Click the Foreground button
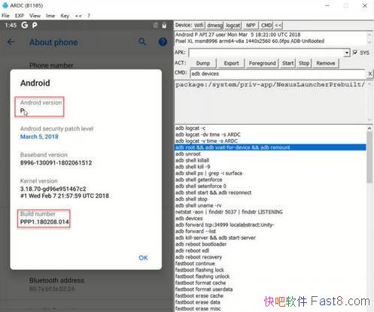 262,63
